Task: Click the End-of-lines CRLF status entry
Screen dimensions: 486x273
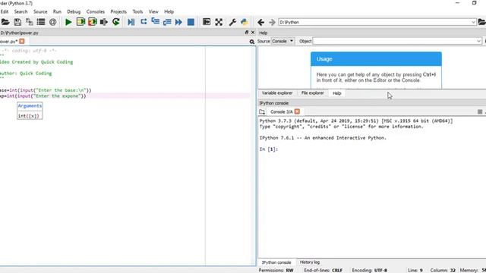Action: [323, 270]
